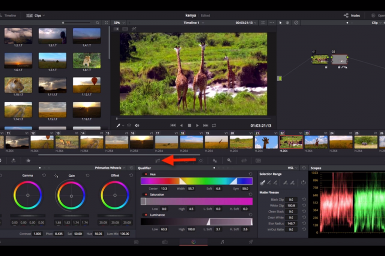Open the Curves palette icon
The width and height of the screenshot is (385, 256).
click(x=157, y=160)
